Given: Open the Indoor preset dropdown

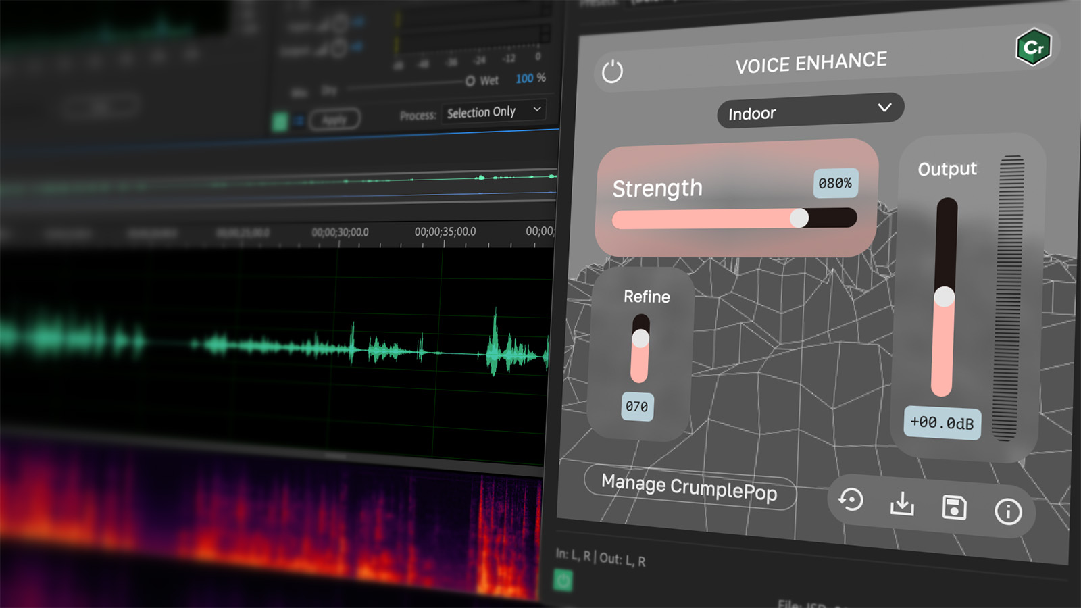Looking at the screenshot, I should [x=810, y=111].
